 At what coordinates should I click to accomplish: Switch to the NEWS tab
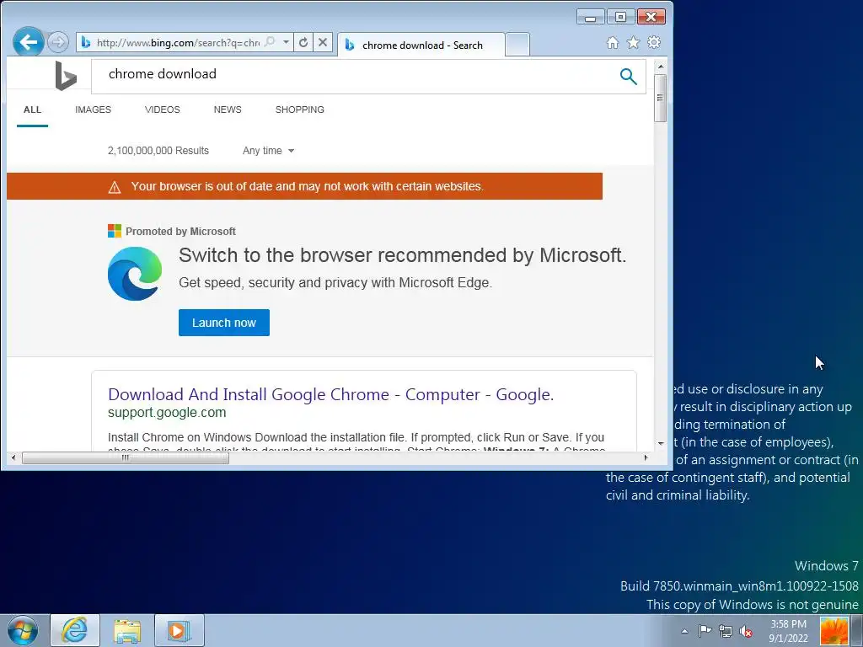228,110
